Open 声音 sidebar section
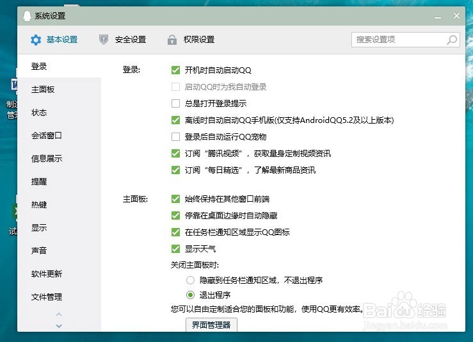Image resolution: width=473 pixels, height=342 pixels. [x=59, y=250]
